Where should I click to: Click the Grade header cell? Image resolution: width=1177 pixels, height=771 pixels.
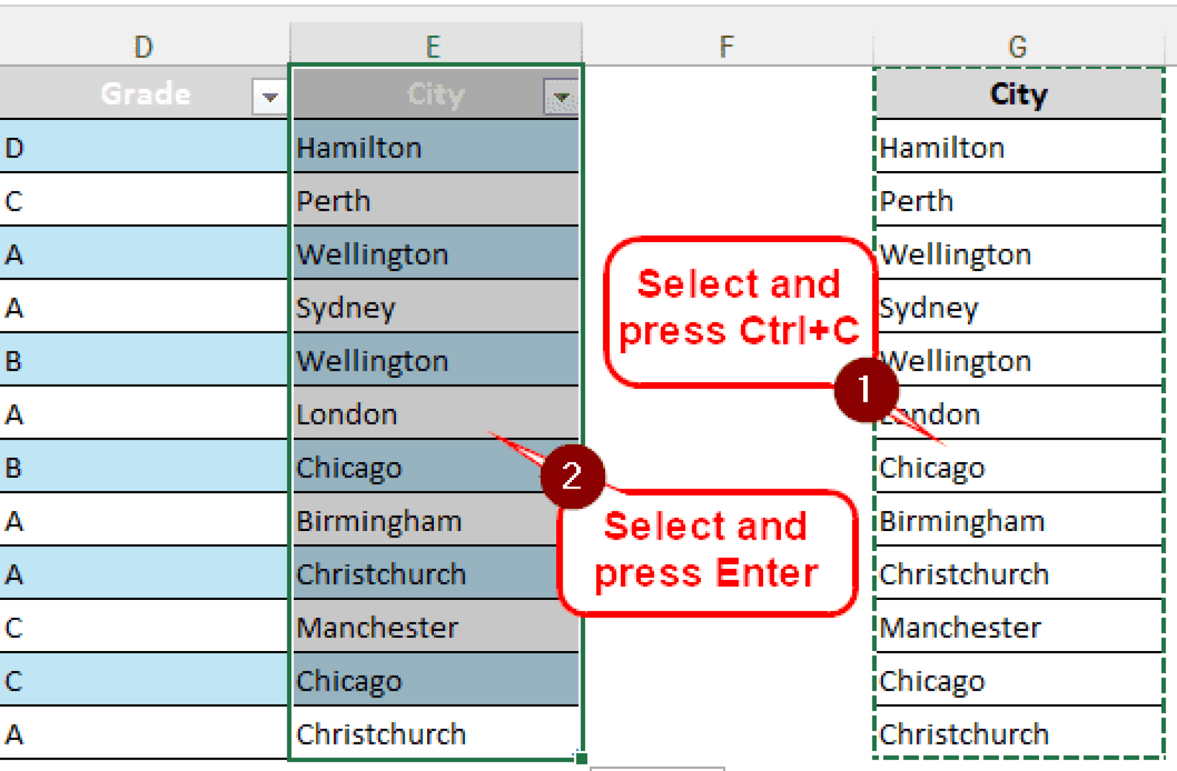(x=145, y=94)
